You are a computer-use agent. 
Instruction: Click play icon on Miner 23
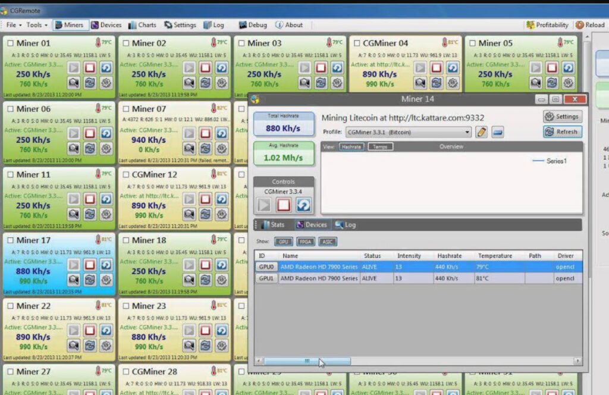pos(189,330)
